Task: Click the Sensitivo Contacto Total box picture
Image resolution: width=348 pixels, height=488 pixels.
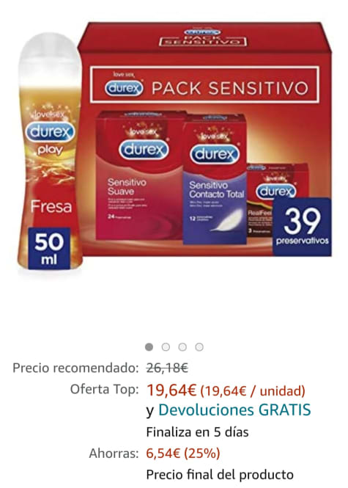Action: coord(215,180)
